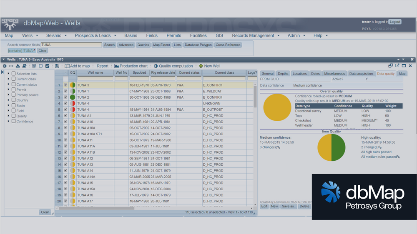
Task: Toggle the Current class filter checkbox
Action: 14,79
